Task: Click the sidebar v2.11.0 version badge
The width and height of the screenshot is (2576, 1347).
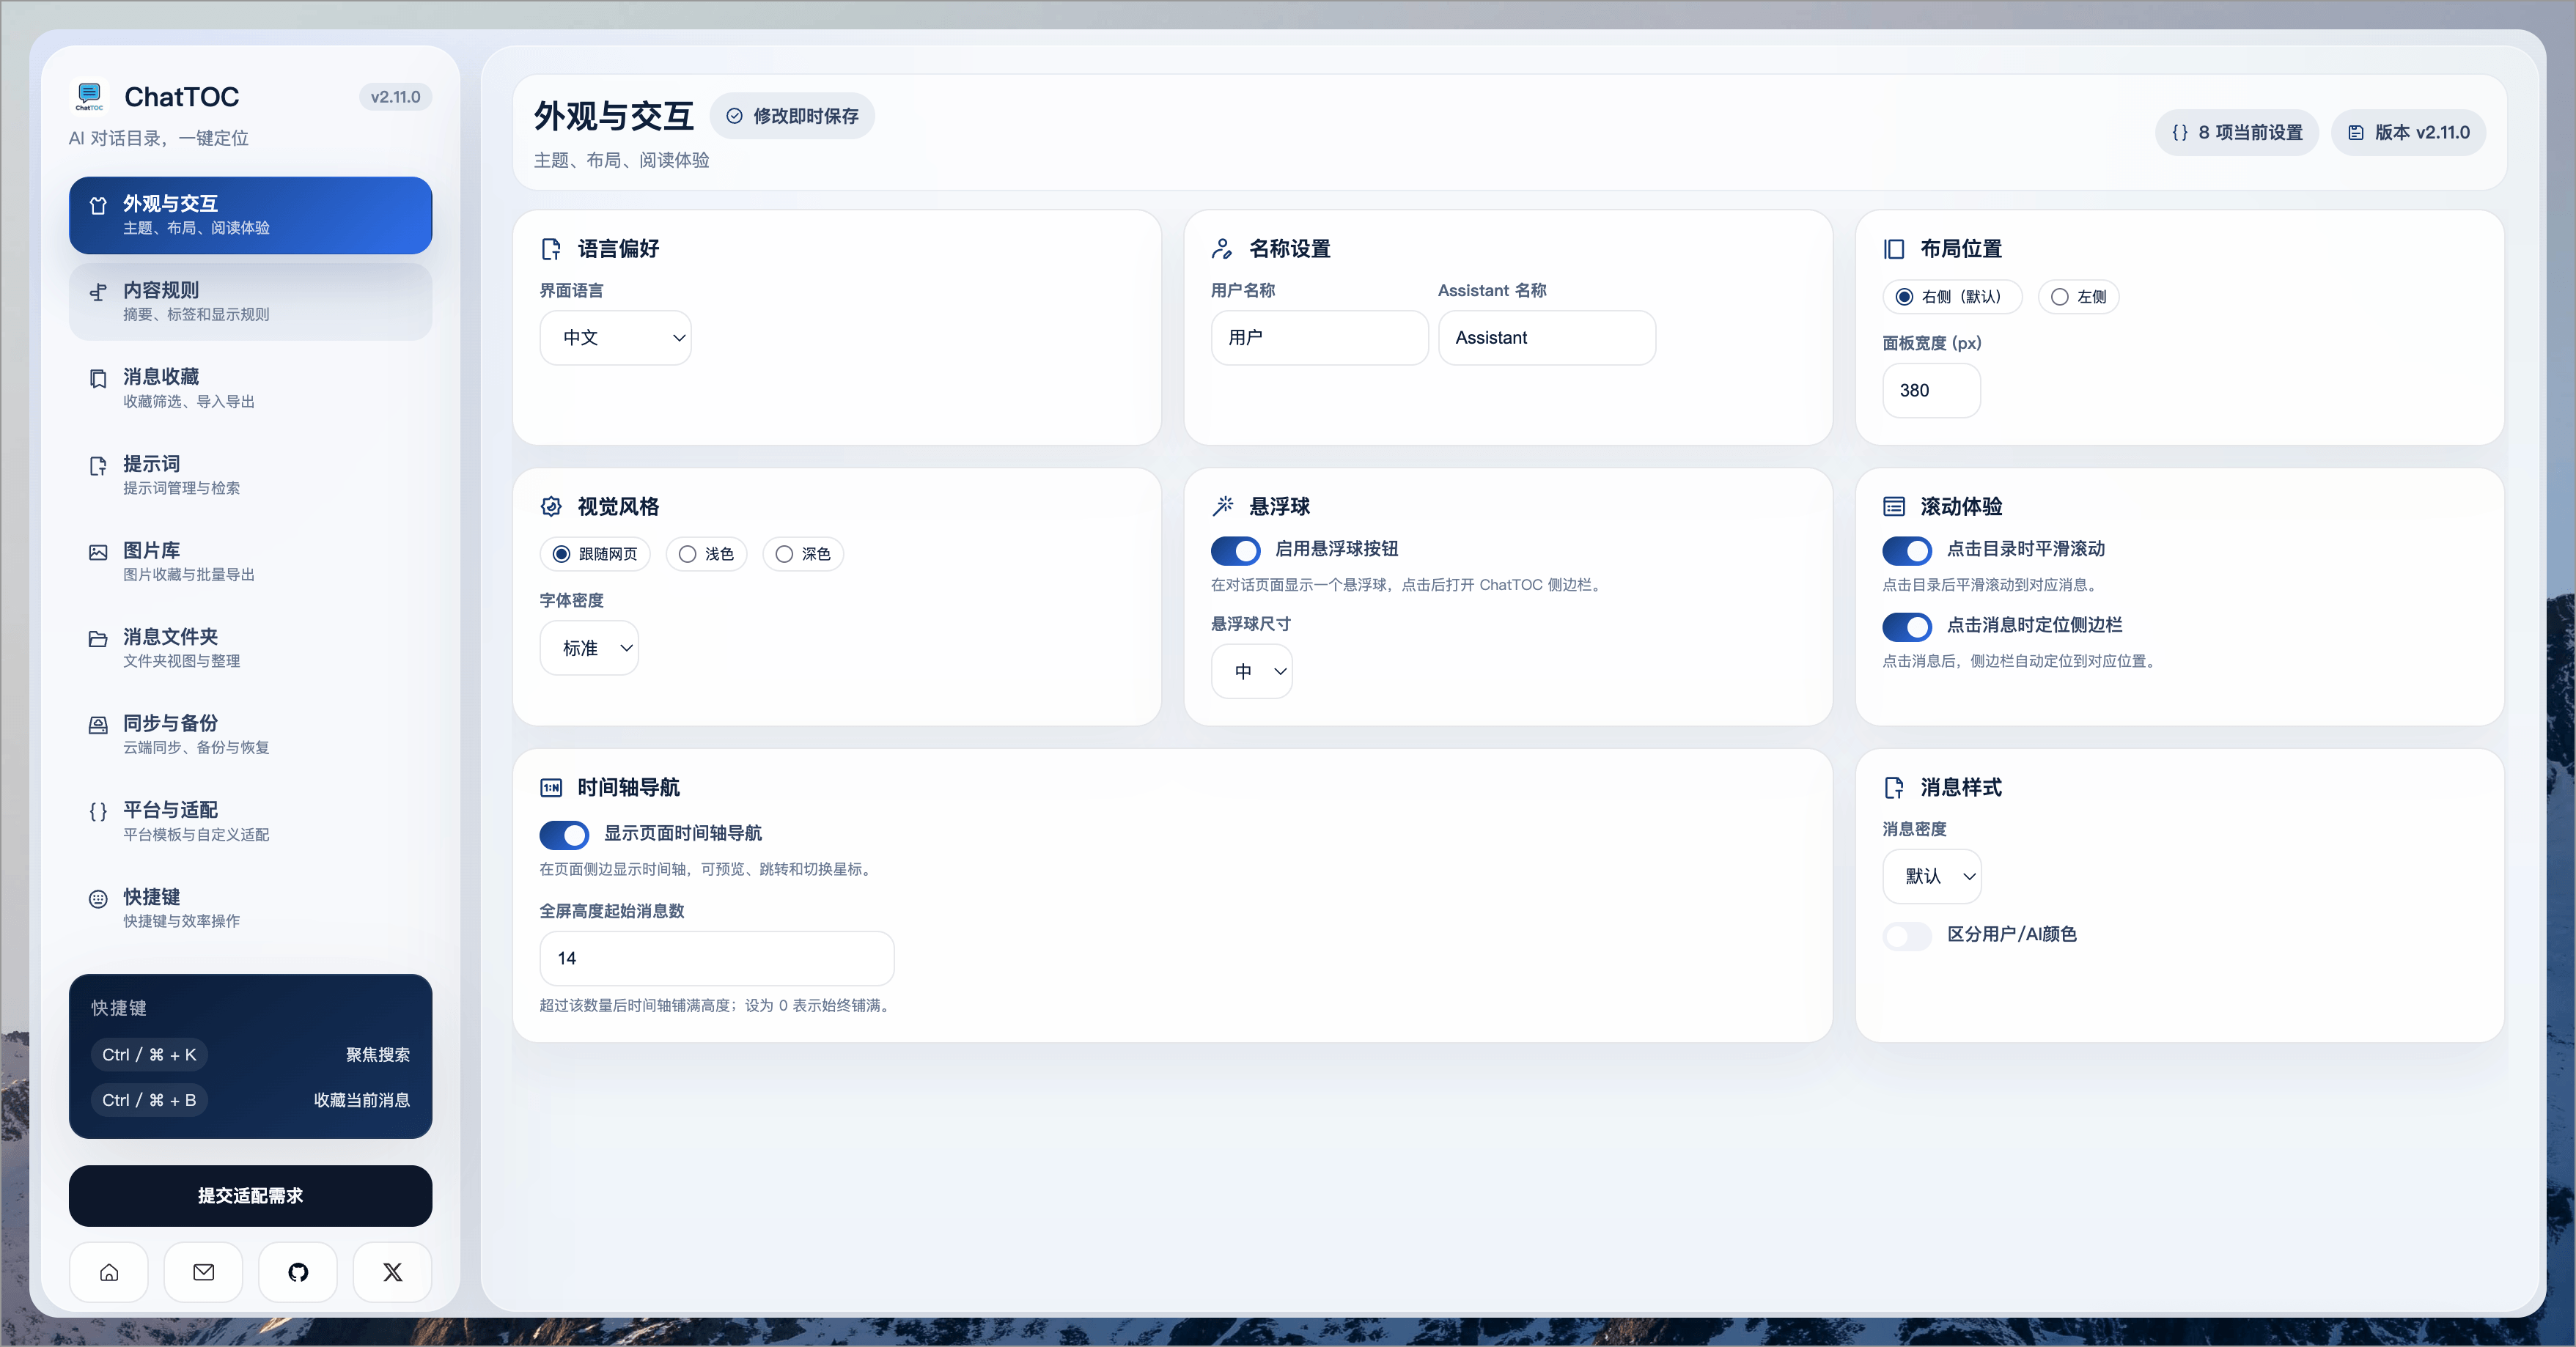Action: pos(395,97)
